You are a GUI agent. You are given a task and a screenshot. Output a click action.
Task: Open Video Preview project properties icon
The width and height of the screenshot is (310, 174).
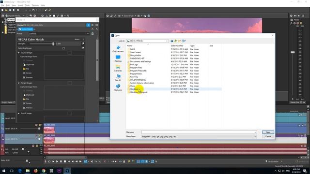[x=108, y=16]
